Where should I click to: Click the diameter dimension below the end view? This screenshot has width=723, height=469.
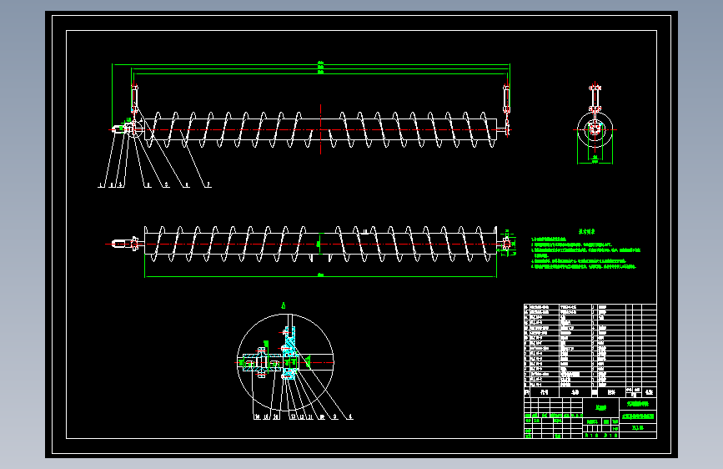click(595, 162)
